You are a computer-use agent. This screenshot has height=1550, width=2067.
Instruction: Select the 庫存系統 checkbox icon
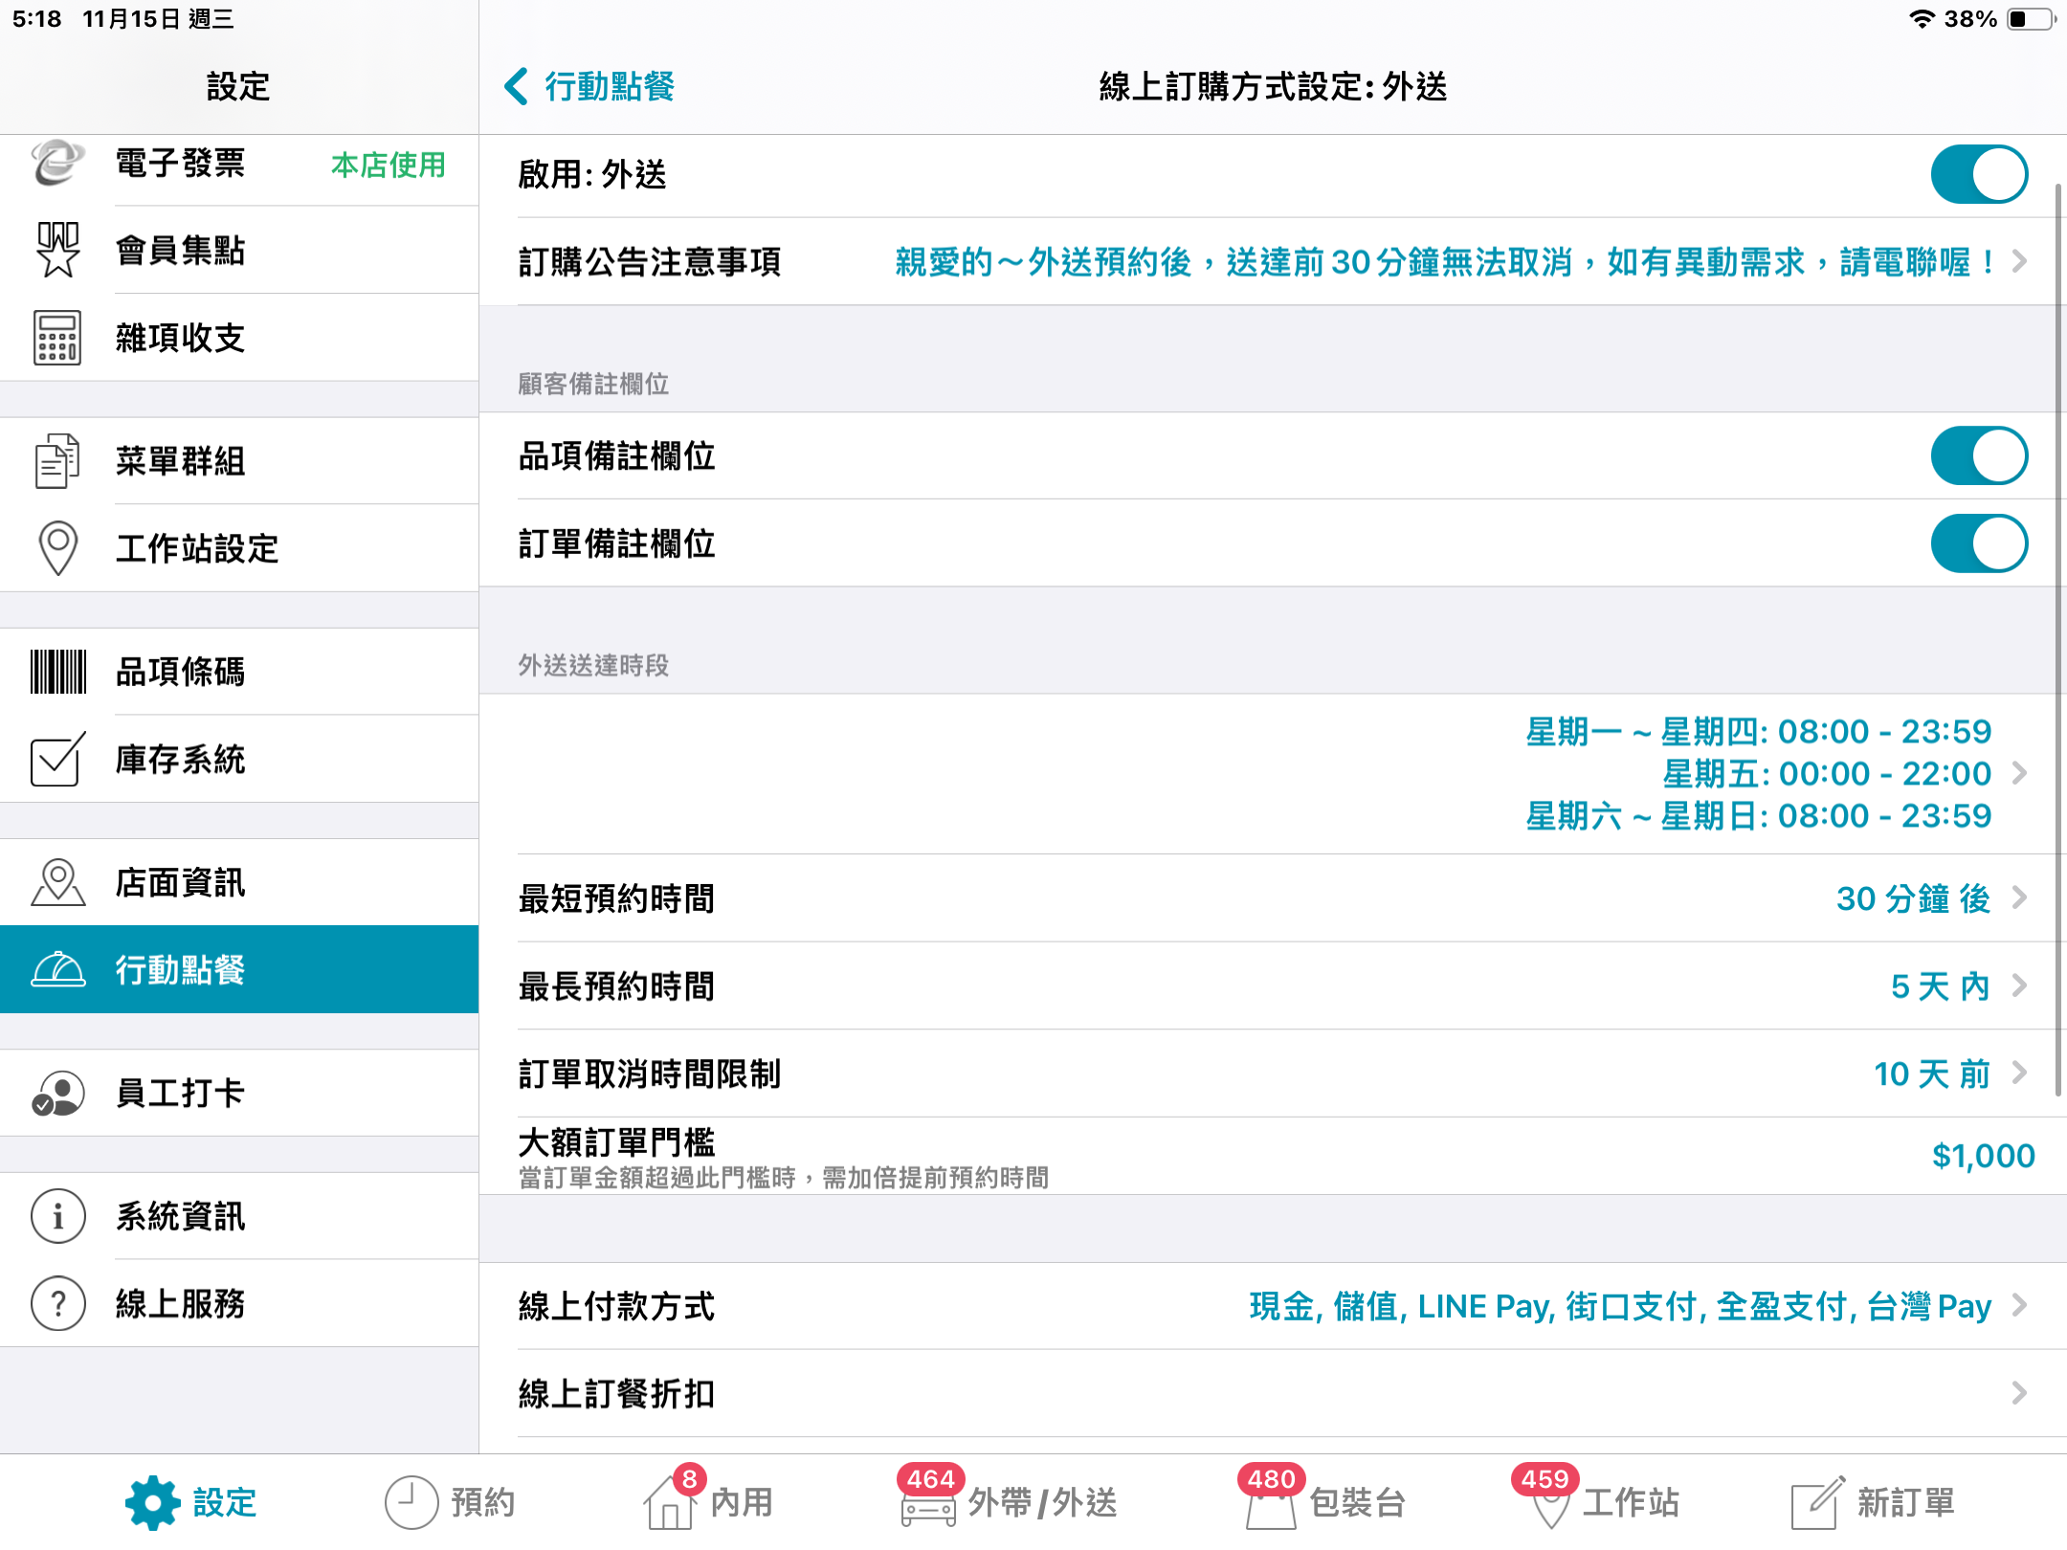(57, 760)
